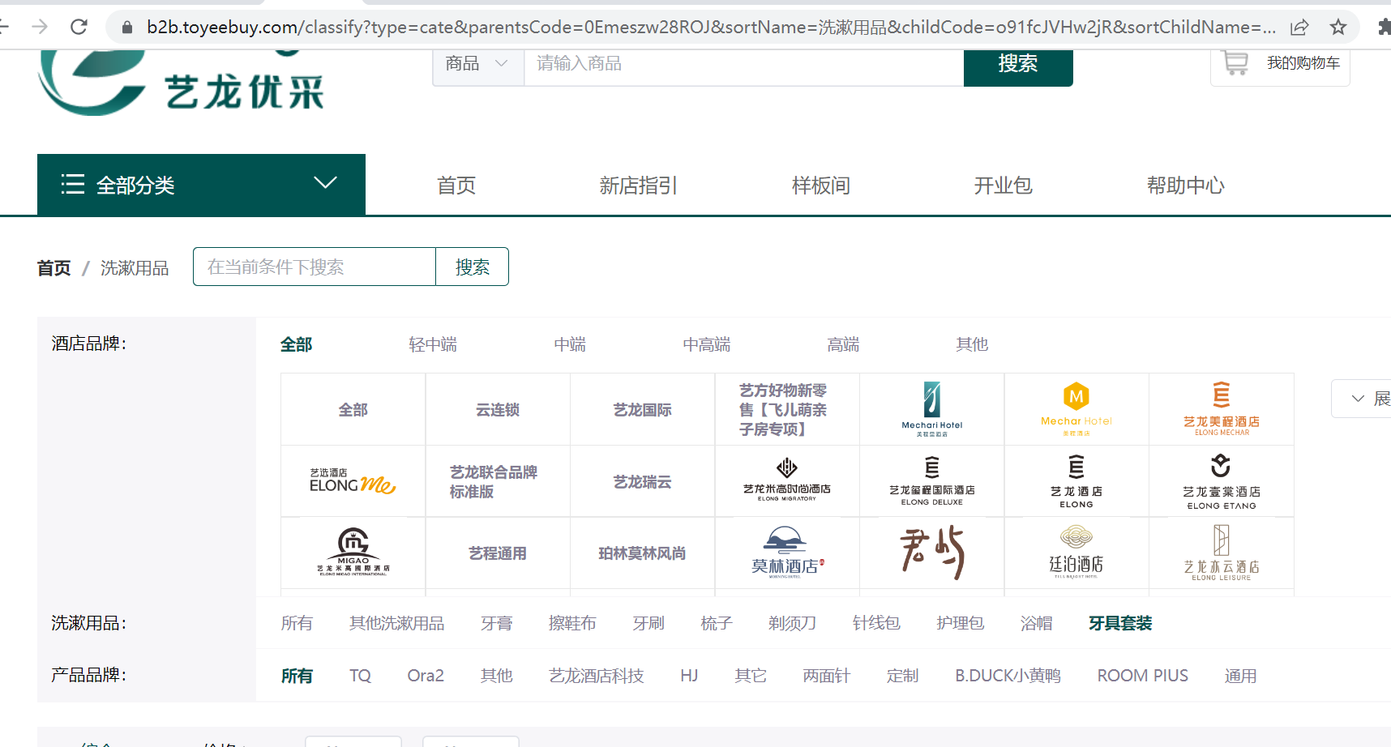Expand the hotel brand list with 展 button
The image size is (1391, 747).
pos(1362,399)
